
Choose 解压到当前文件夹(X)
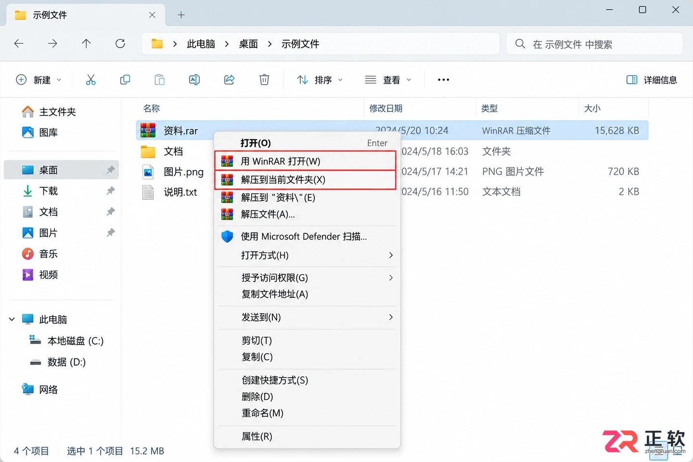tap(306, 180)
